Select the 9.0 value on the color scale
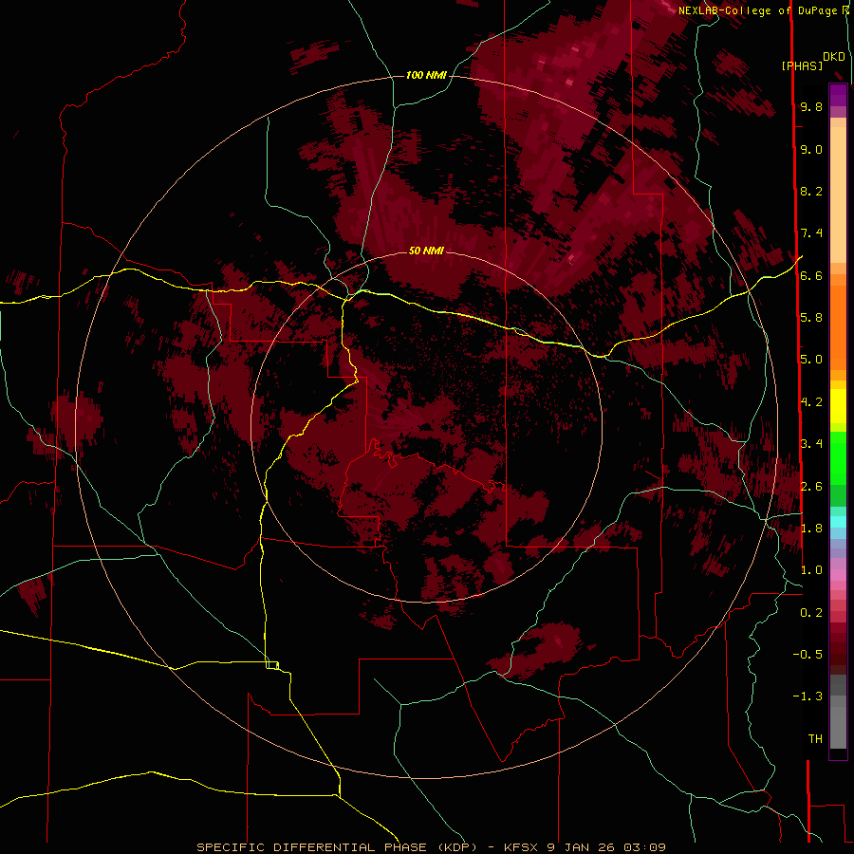The width and height of the screenshot is (854, 854). [811, 150]
